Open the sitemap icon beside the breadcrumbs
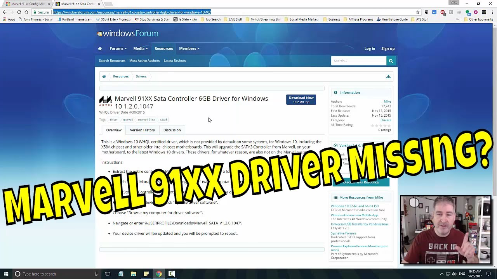 [x=388, y=76]
